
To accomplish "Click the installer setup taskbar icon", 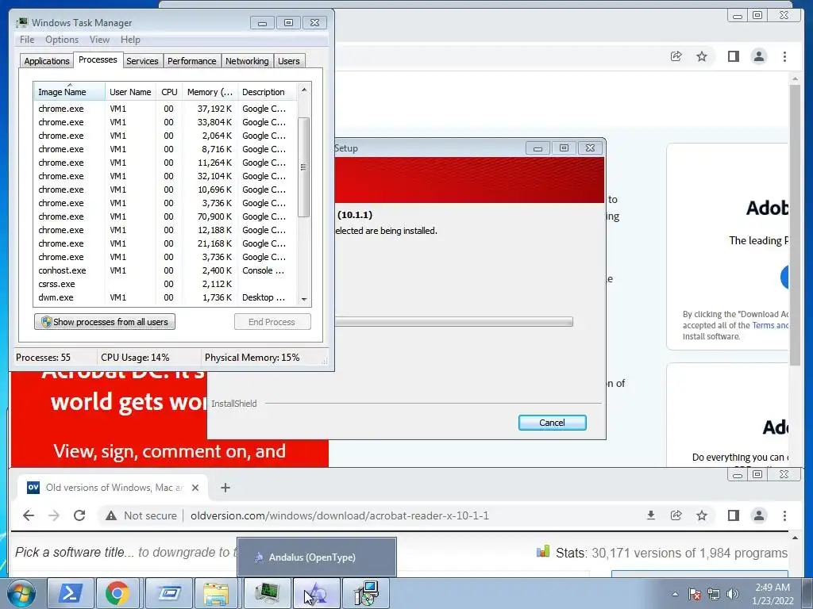I will tap(366, 593).
